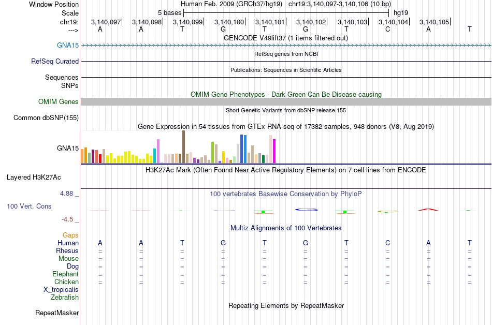
Task: Click the -4.5 PhyloP lower value
Action: click(67, 219)
